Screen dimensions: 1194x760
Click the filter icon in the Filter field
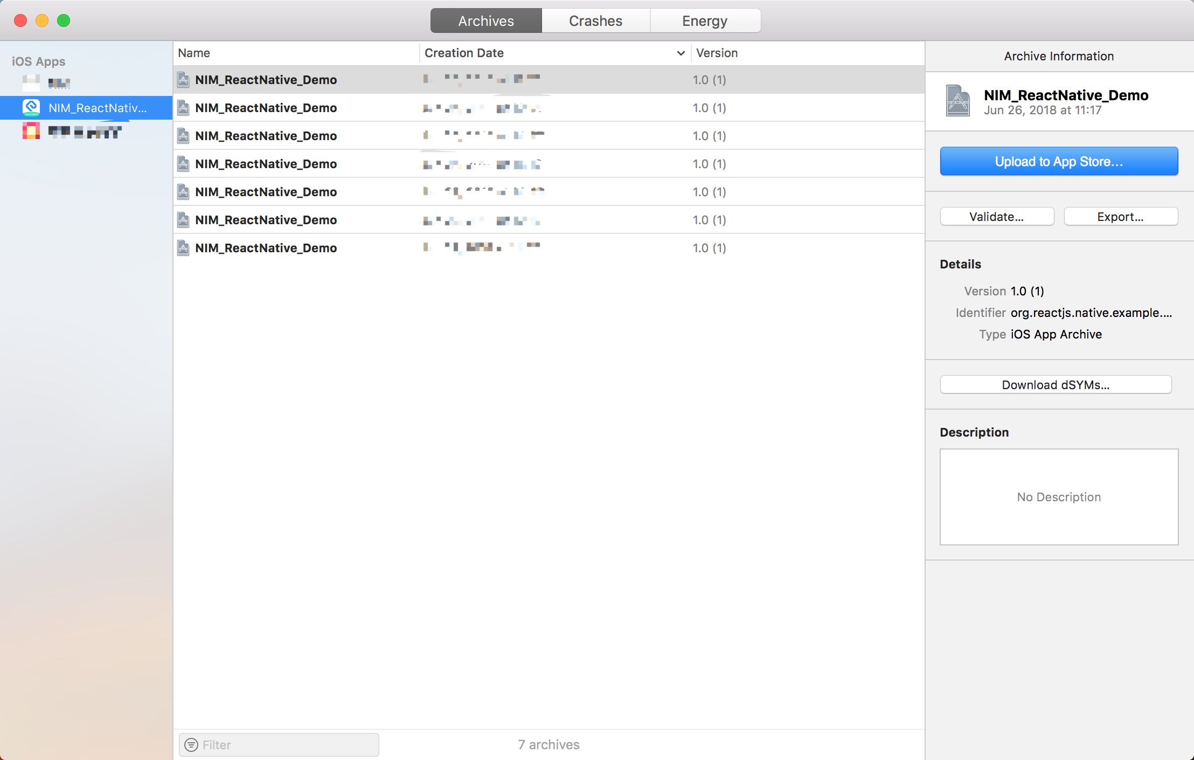pyautogui.click(x=191, y=745)
